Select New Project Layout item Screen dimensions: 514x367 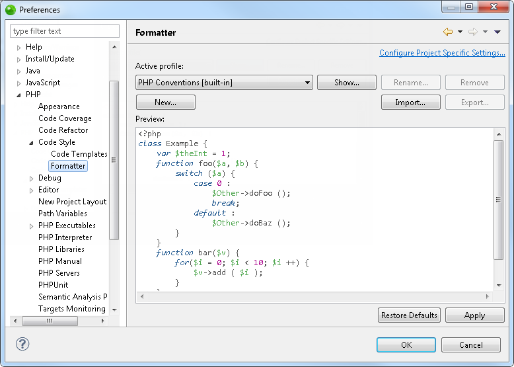click(x=72, y=202)
